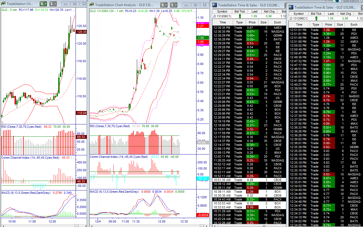
Task: Click the Type column header in left Time & Sales
Action: [x=239, y=22]
